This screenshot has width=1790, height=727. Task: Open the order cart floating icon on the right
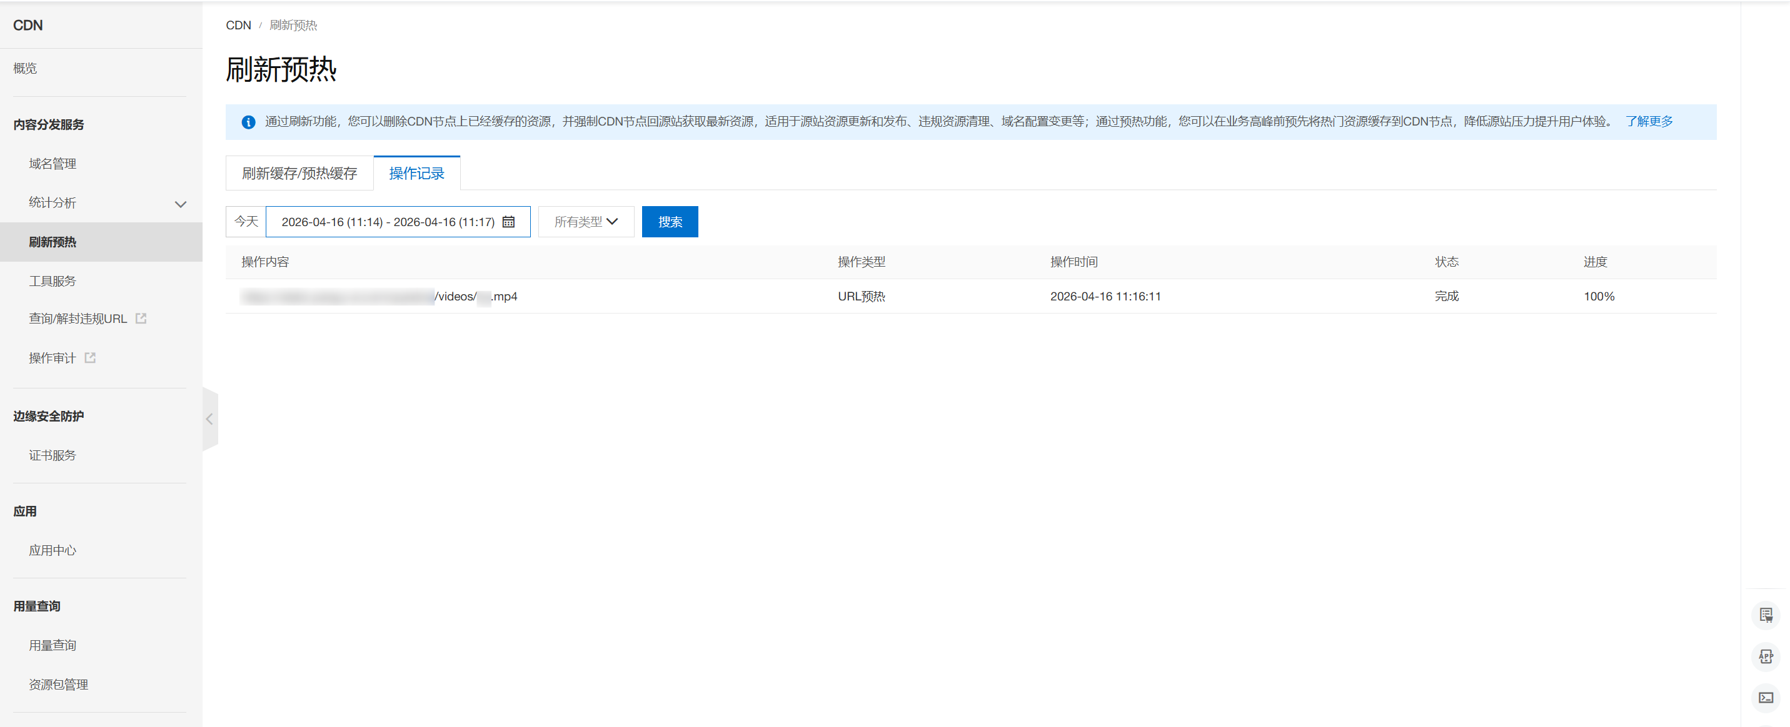[x=1766, y=615]
